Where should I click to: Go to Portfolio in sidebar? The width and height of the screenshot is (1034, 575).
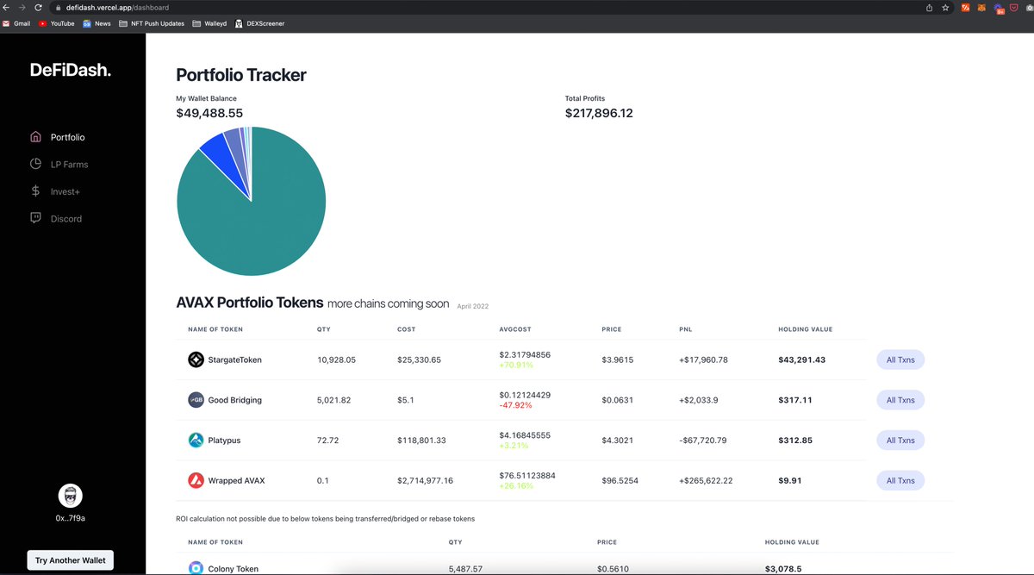click(67, 137)
